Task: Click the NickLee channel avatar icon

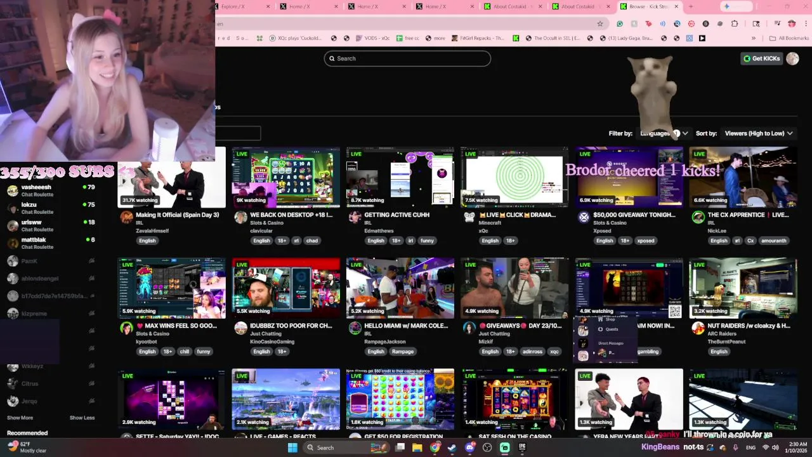Action: [698, 217]
